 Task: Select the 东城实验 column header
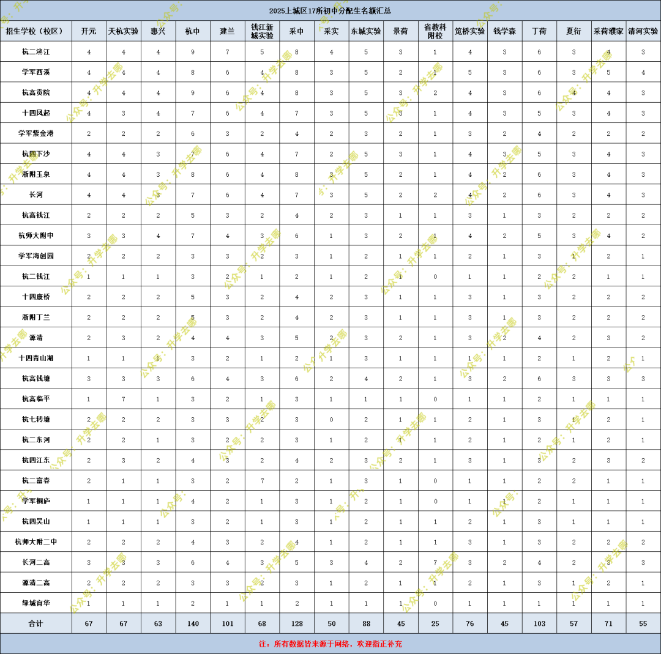coord(366,31)
